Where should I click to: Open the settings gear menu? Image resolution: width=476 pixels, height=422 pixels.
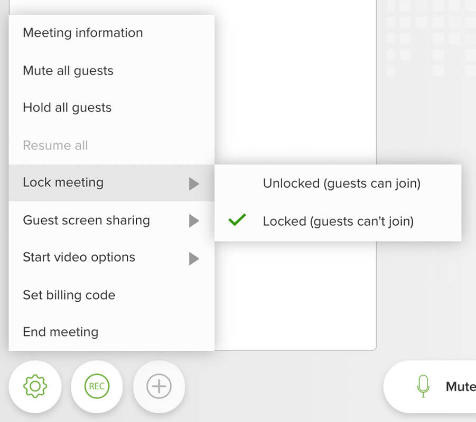35,386
